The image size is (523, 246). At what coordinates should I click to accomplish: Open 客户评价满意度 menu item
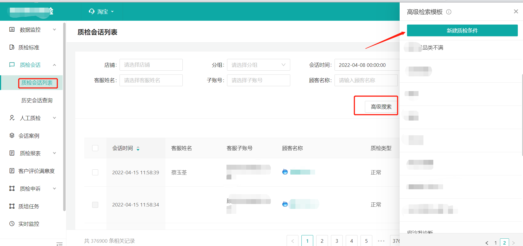tap(36, 171)
